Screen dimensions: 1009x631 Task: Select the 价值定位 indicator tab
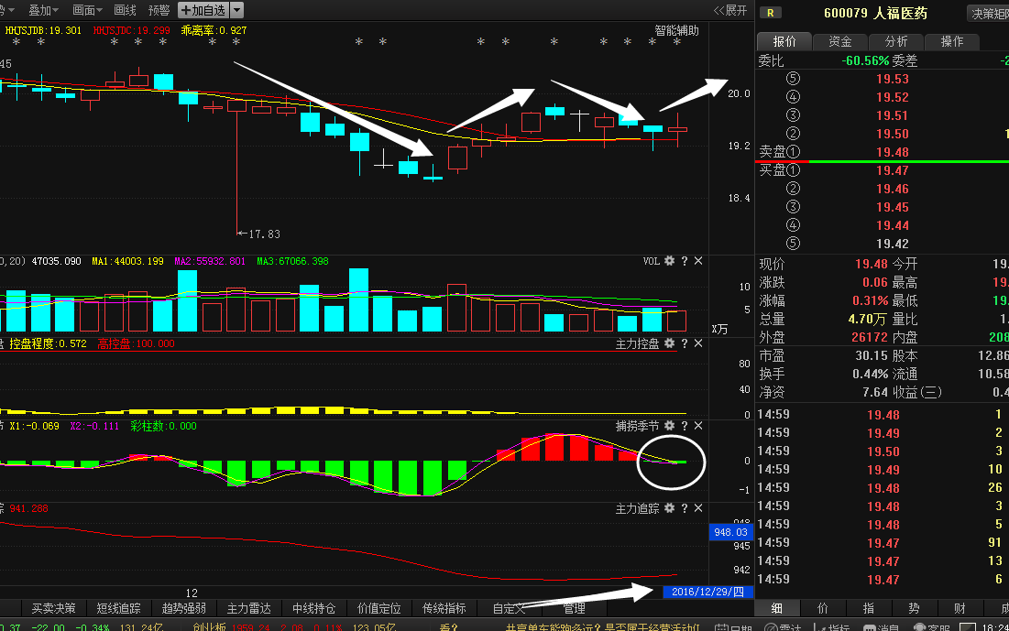point(378,608)
